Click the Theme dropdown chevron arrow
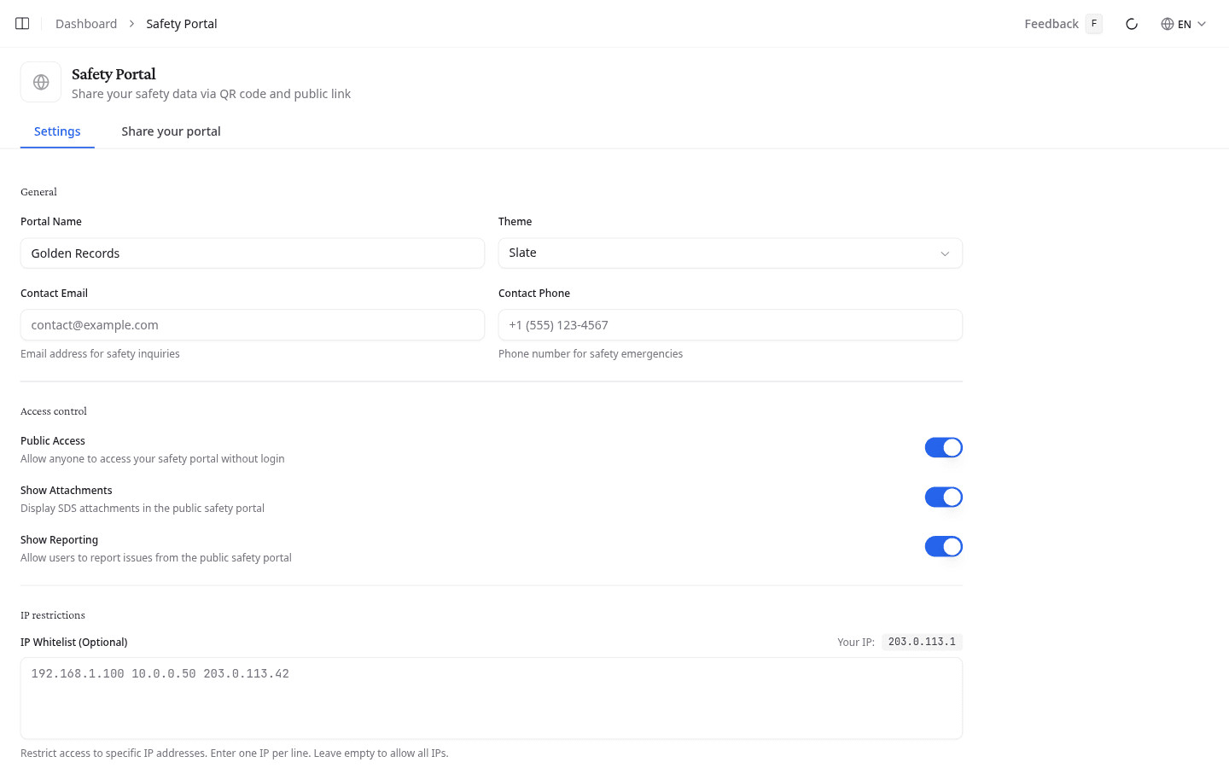1229x768 pixels. coord(945,253)
